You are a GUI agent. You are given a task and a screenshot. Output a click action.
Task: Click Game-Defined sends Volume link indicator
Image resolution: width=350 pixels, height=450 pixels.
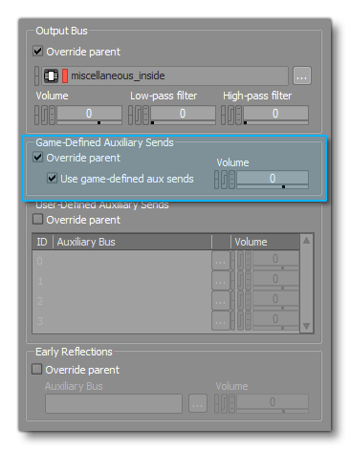coord(217,180)
